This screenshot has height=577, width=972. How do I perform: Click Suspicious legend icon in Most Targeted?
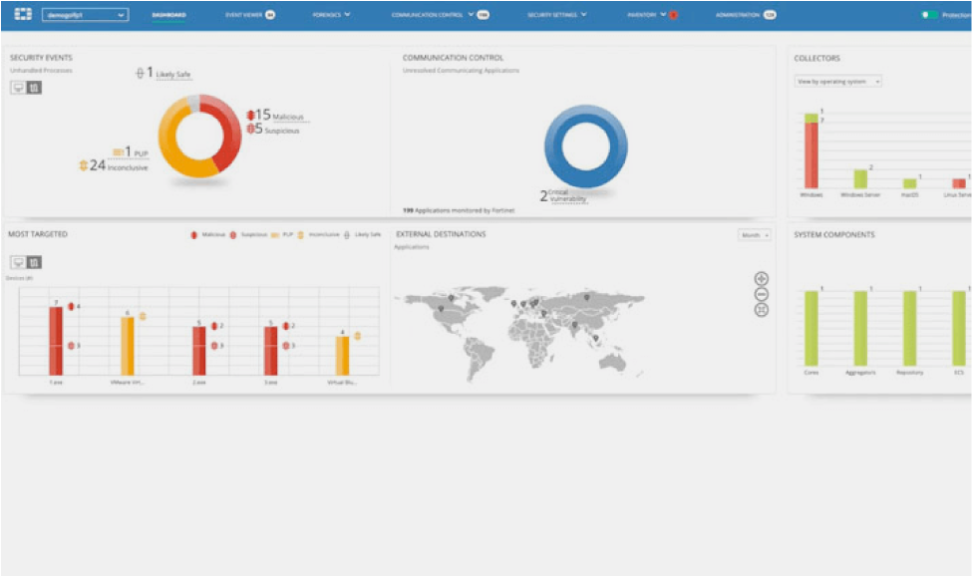(233, 235)
